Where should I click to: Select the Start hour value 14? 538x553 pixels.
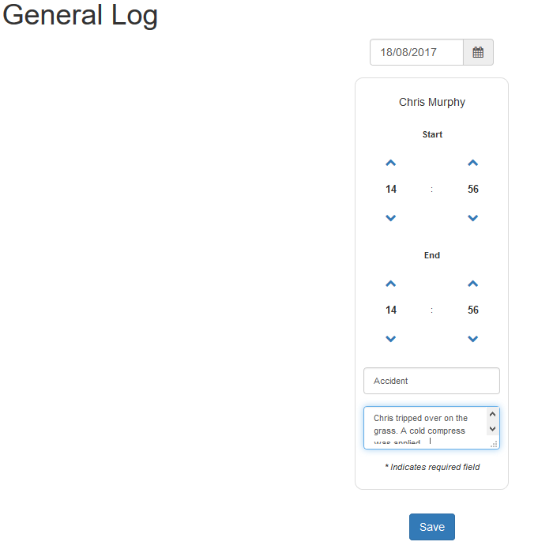[x=391, y=189]
